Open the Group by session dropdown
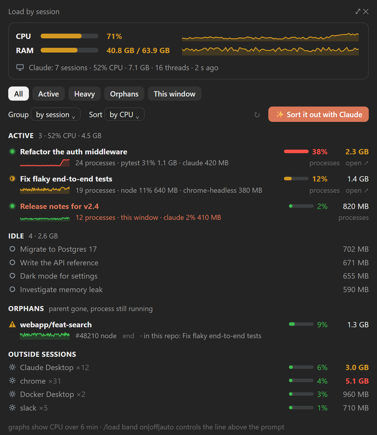 tap(56, 114)
